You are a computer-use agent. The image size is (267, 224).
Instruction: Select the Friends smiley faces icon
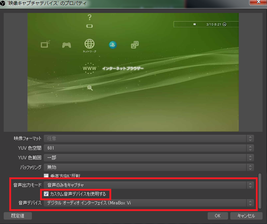tap(135, 45)
